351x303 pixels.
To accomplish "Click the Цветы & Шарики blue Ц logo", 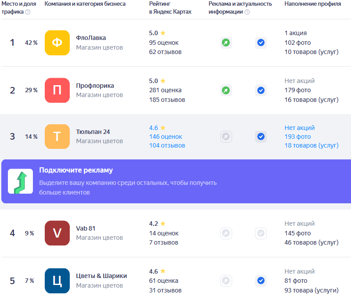I will (x=57, y=281).
